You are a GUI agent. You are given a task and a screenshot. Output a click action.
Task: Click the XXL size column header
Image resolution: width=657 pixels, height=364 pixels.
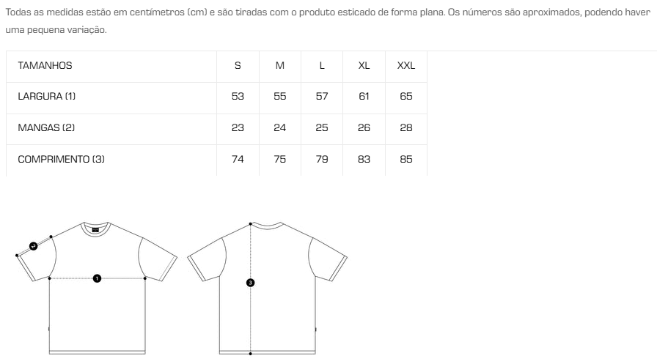pyautogui.click(x=406, y=66)
